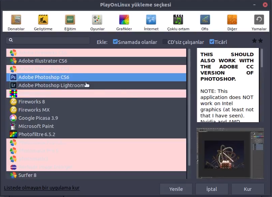Open the Diğer category

click(232, 22)
